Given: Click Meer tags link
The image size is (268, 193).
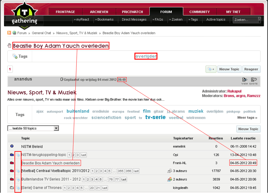Looking at the screenshot, I should tap(247, 117).
